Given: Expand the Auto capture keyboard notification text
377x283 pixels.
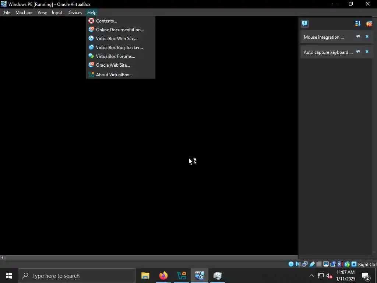Looking at the screenshot, I should [x=328, y=52].
